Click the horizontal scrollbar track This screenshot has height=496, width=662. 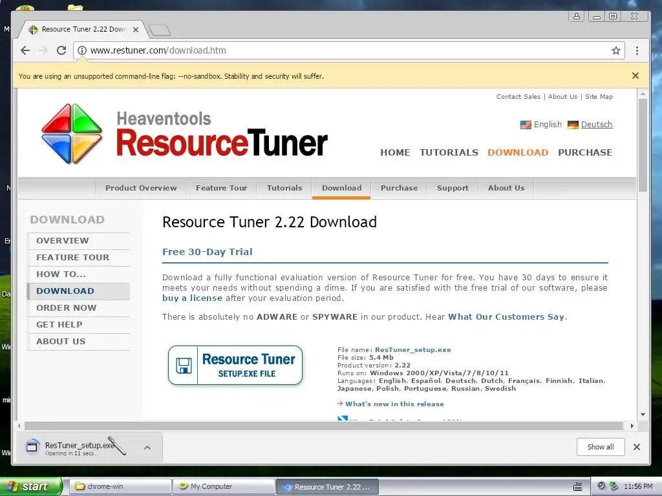coord(323,426)
